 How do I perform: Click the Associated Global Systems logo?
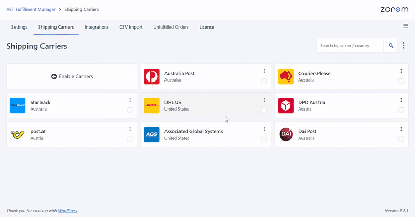tap(151, 134)
